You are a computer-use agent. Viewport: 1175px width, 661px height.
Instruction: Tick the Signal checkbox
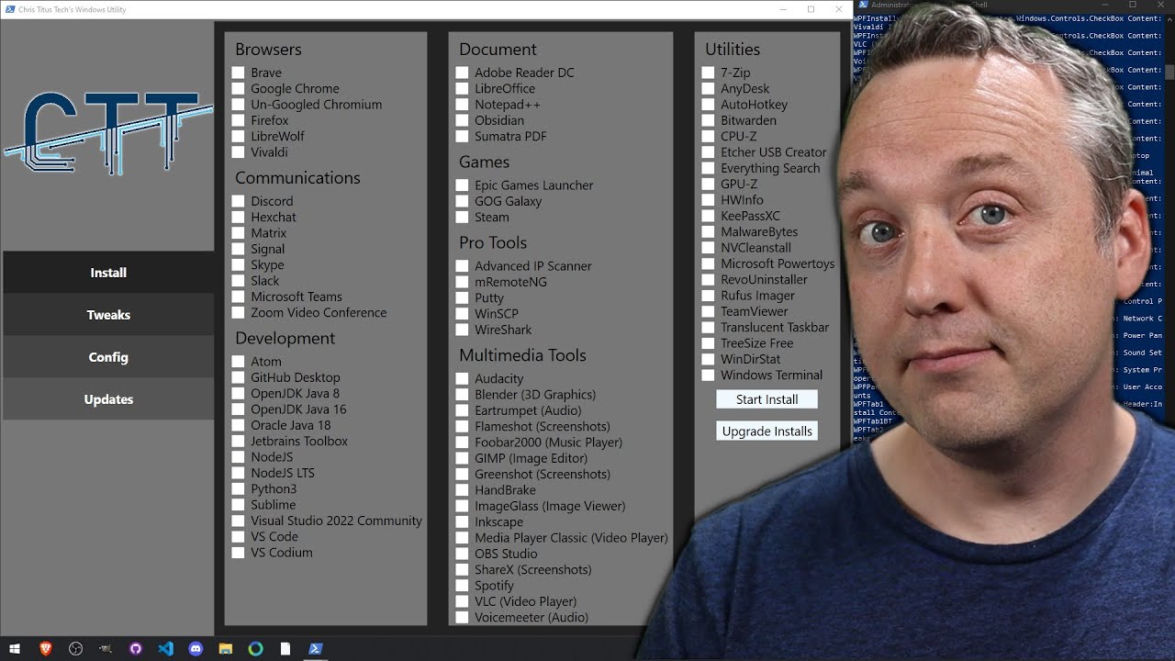click(239, 249)
